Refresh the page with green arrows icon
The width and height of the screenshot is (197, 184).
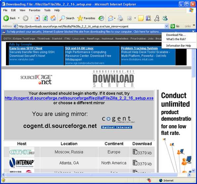(45, 18)
